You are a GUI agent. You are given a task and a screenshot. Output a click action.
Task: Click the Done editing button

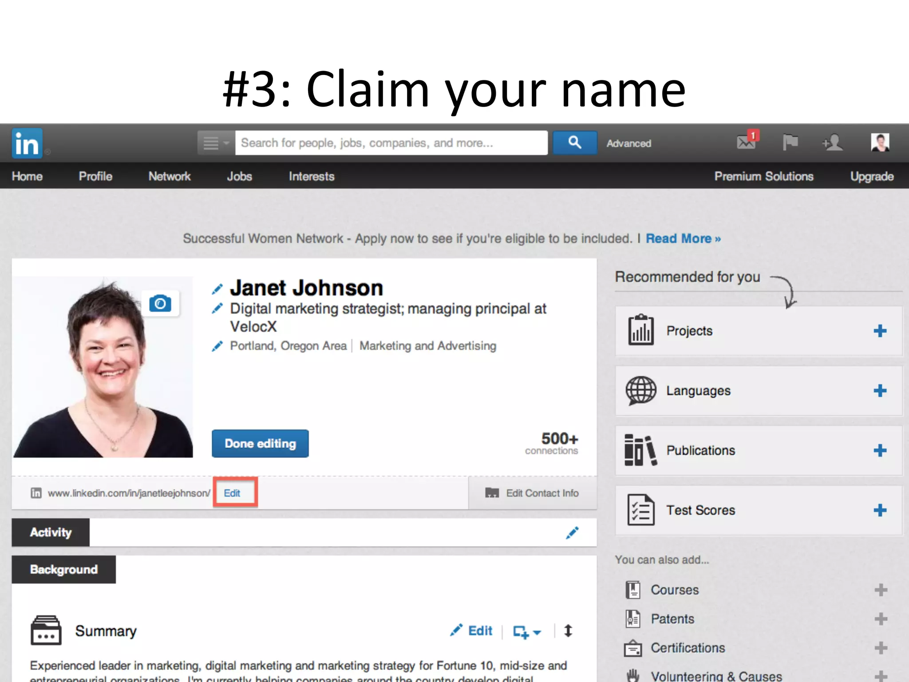[x=260, y=443]
